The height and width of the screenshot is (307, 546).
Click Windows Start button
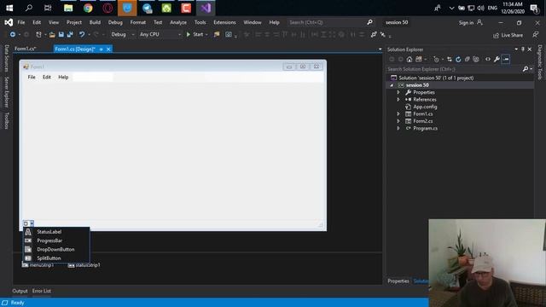tap(9, 8)
